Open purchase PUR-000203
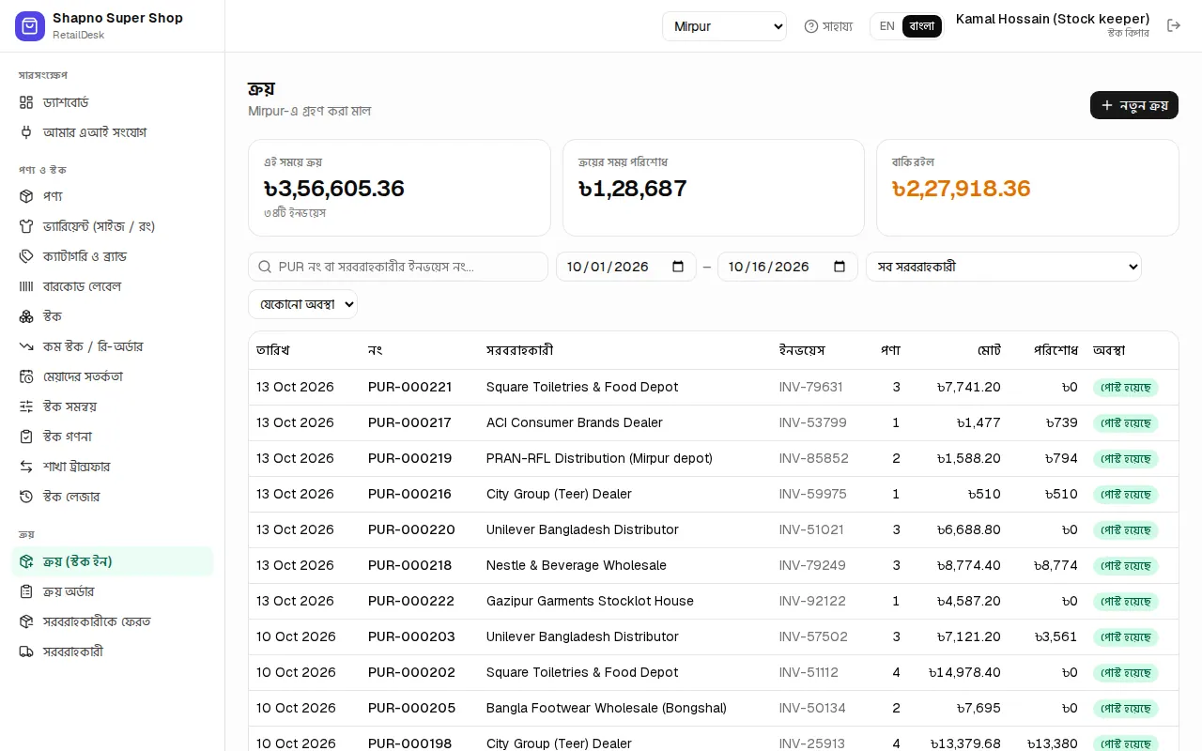 tap(411, 636)
